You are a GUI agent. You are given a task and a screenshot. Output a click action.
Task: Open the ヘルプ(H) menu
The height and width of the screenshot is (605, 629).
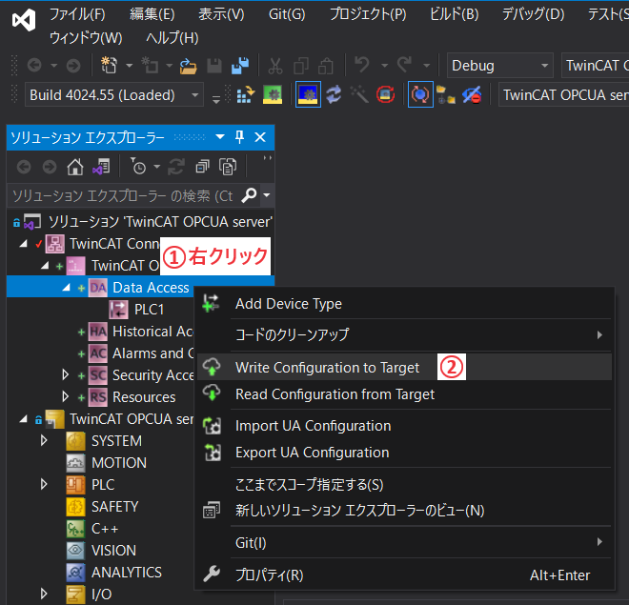click(x=172, y=38)
